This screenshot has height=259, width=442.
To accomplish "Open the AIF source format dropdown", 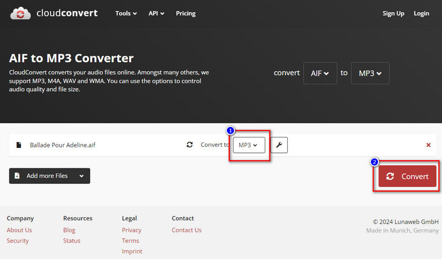I will click(x=320, y=73).
